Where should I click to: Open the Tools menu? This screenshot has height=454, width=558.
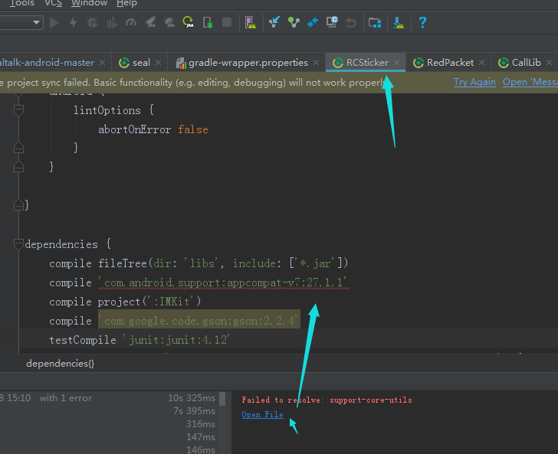pyautogui.click(x=21, y=3)
